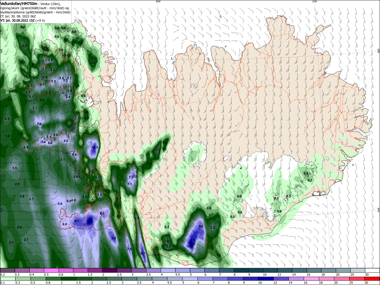Click the 9.1 precipitation value on the map
Screen dimensions: 380x285
pyautogui.click(x=77, y=221)
